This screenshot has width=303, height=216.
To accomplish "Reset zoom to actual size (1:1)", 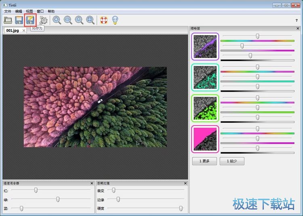I will 79,20.
